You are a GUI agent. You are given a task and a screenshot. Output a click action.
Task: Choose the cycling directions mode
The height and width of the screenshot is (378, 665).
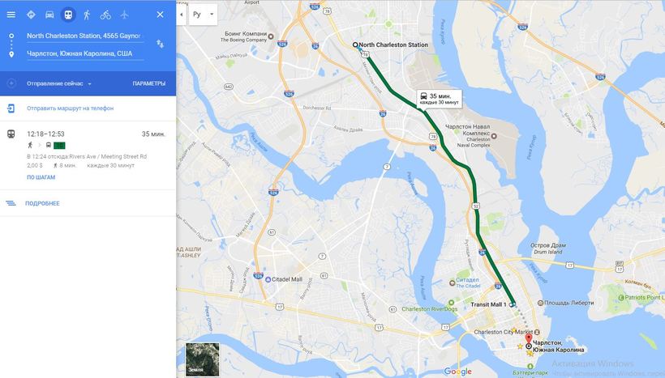[x=105, y=15]
